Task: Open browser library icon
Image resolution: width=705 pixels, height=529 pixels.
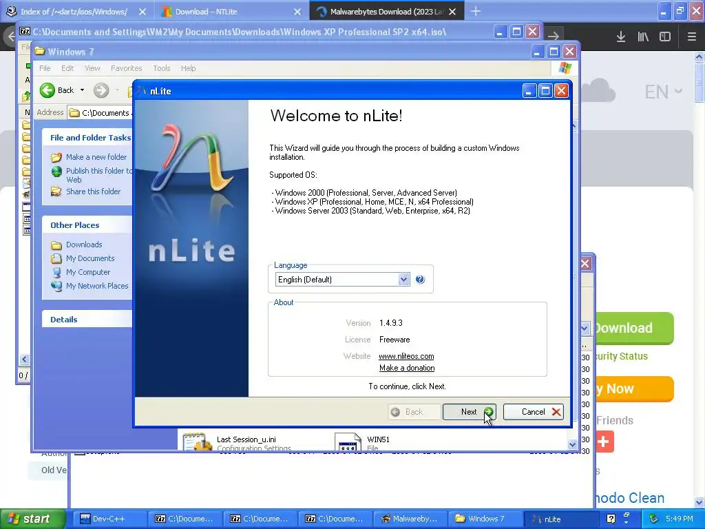Action: (x=643, y=37)
